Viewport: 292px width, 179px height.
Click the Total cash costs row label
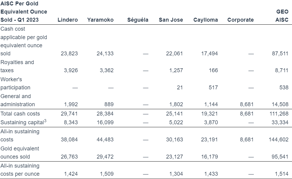20,114
